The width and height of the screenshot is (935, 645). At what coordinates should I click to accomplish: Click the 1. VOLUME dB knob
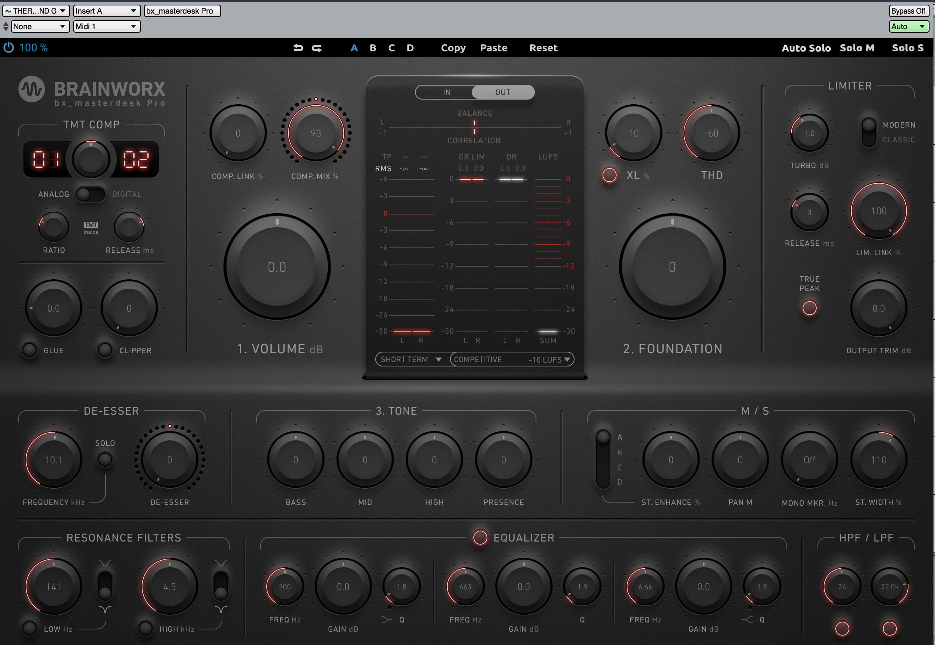point(277,267)
